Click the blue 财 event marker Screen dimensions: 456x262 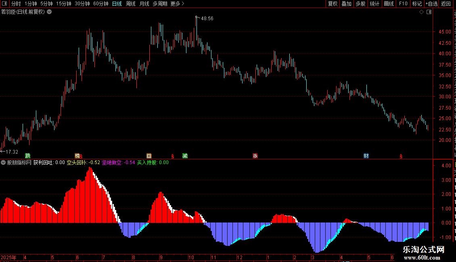[x=366, y=156]
